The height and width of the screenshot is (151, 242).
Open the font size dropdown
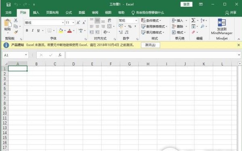[x=73, y=23]
